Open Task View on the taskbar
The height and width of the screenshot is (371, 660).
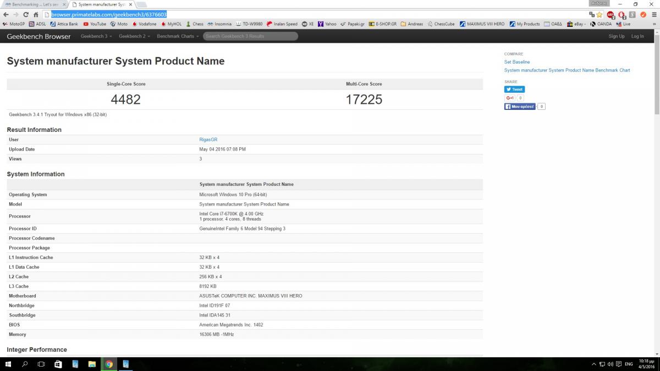[x=41, y=364]
